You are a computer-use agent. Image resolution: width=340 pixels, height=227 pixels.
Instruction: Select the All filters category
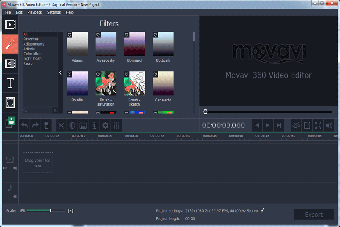(40, 34)
